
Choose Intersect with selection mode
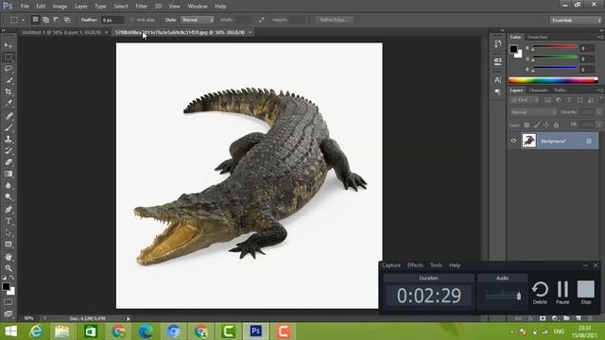67,20
